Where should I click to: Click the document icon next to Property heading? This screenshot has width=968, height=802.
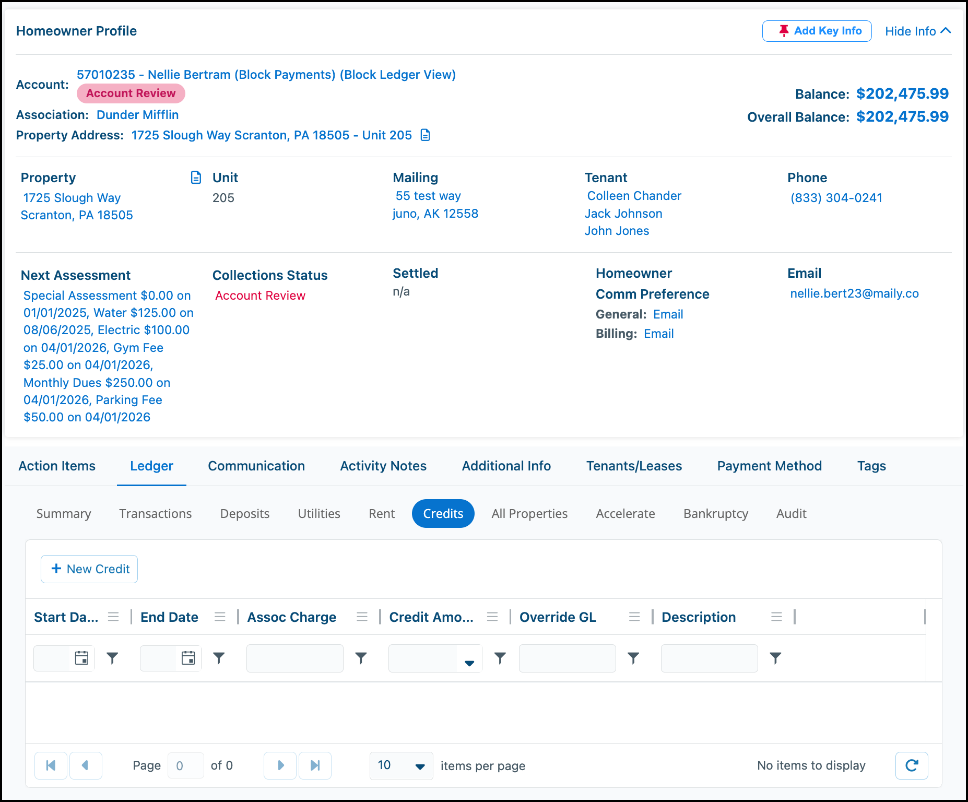click(x=196, y=178)
